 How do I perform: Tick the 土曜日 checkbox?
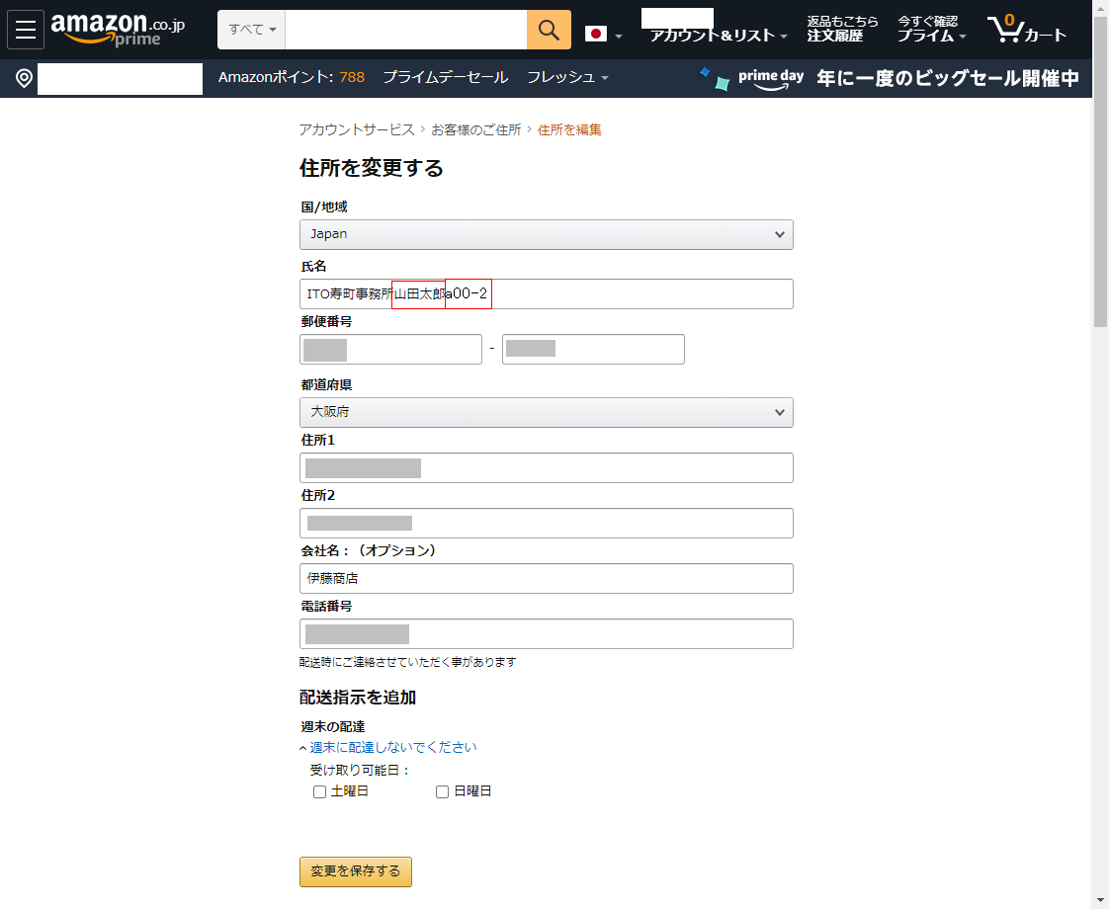point(319,791)
